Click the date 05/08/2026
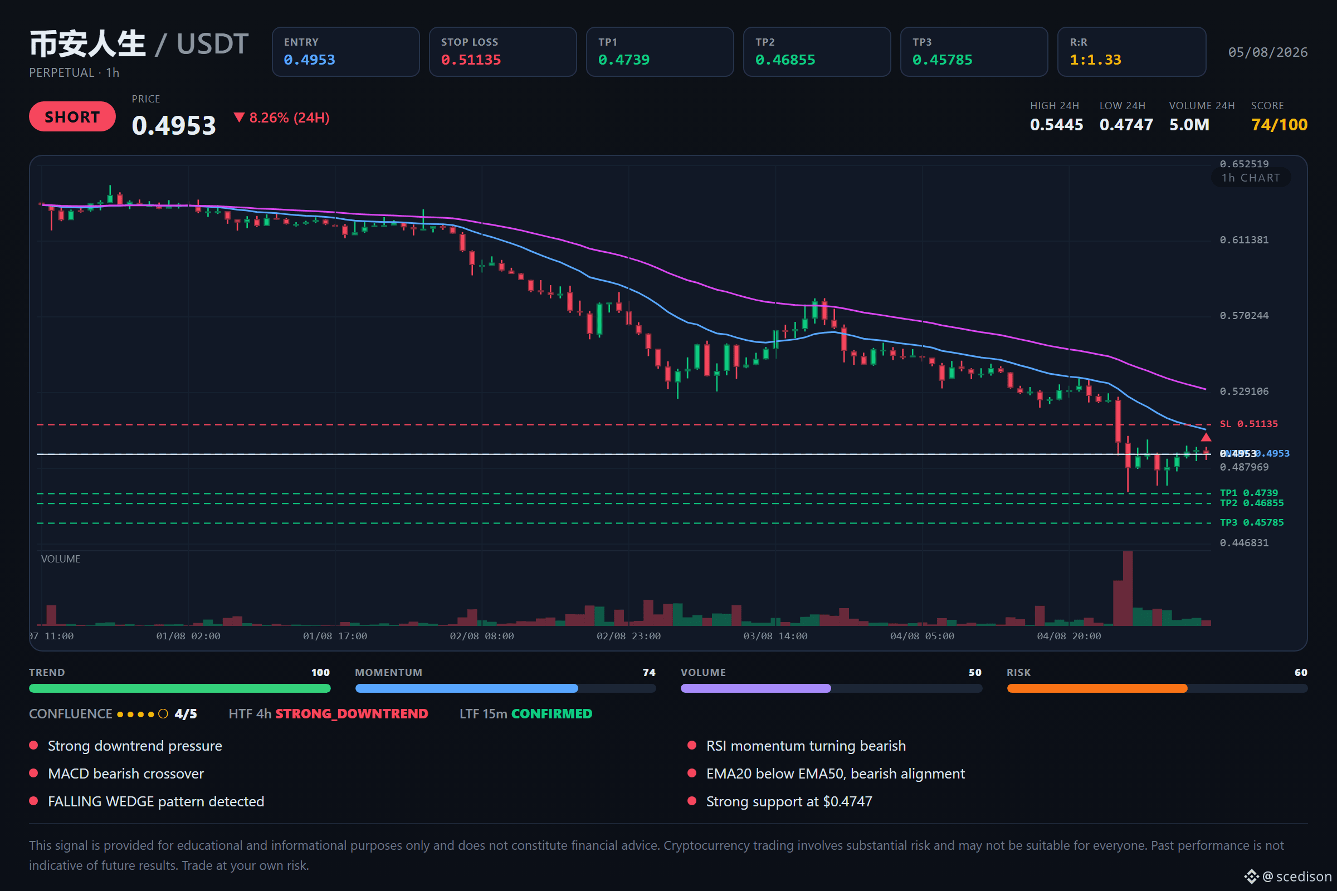Image resolution: width=1337 pixels, height=891 pixels. coord(1268,52)
